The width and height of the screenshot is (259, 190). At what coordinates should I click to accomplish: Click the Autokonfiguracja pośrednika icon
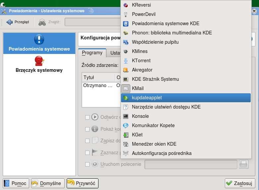coord(126,153)
